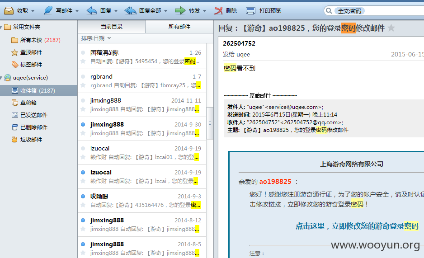This screenshot has height=258, width=424.
Task: Open the 排序:日期 sort dropdown
Action: (x=96, y=38)
